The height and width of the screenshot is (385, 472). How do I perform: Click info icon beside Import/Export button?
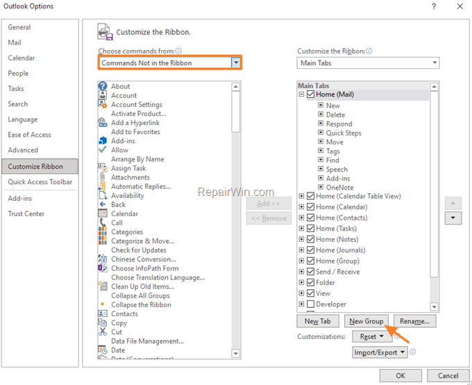coord(413,352)
